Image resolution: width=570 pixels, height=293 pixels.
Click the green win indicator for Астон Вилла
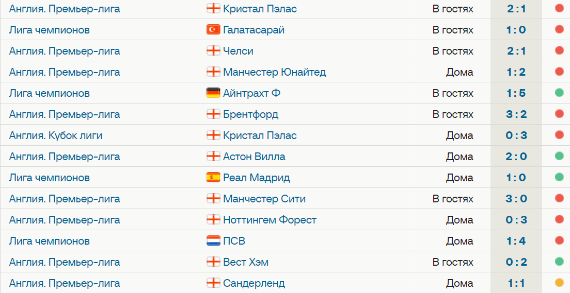559,157
